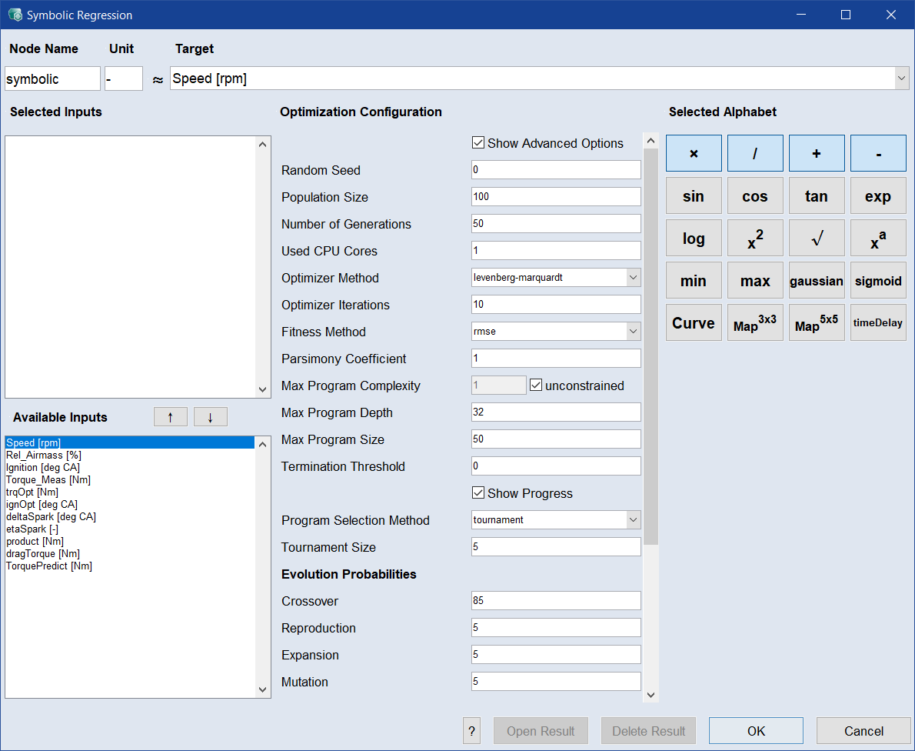Toggle the unconstrained checkbox
This screenshot has height=751, width=915.
click(x=537, y=386)
